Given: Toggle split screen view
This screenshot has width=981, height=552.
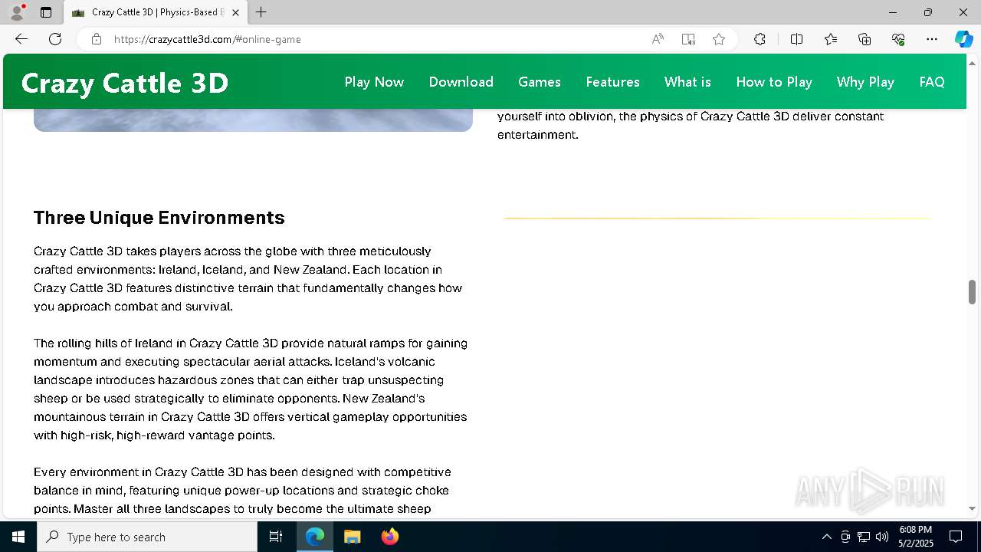Looking at the screenshot, I should (x=796, y=39).
